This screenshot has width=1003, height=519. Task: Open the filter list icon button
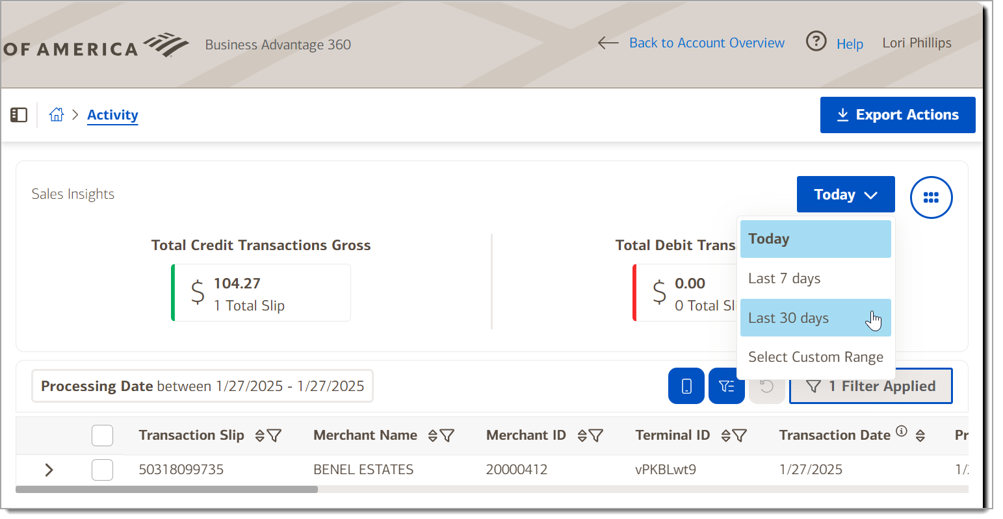[727, 386]
